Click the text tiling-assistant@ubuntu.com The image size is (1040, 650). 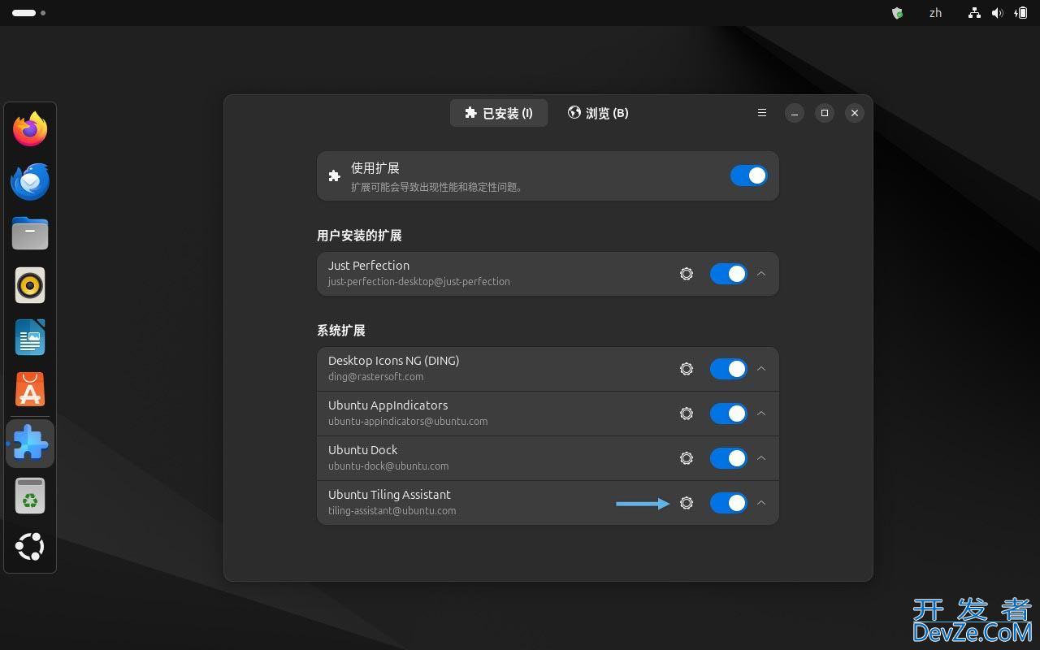[x=392, y=511]
